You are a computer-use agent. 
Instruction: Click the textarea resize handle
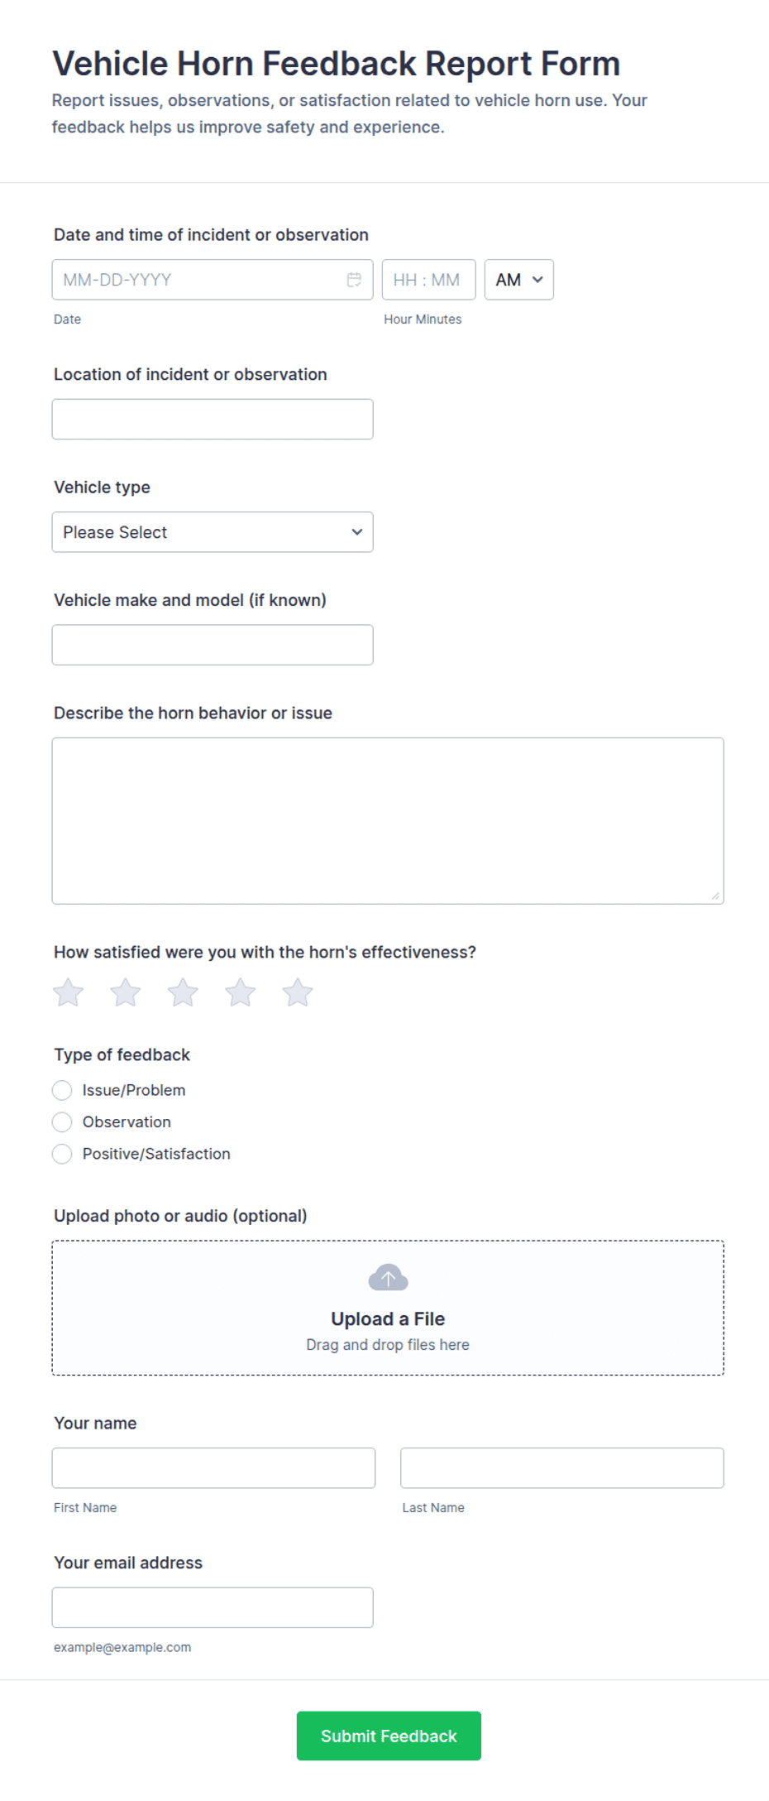click(715, 896)
